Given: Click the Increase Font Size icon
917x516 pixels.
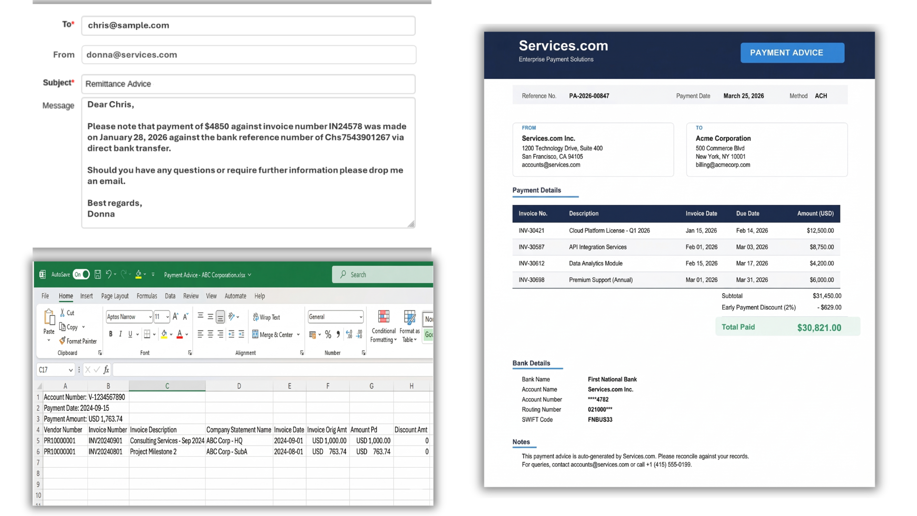Looking at the screenshot, I should pyautogui.click(x=175, y=317).
